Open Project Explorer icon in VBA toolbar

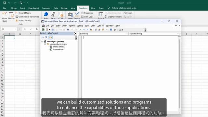coord(96,30)
